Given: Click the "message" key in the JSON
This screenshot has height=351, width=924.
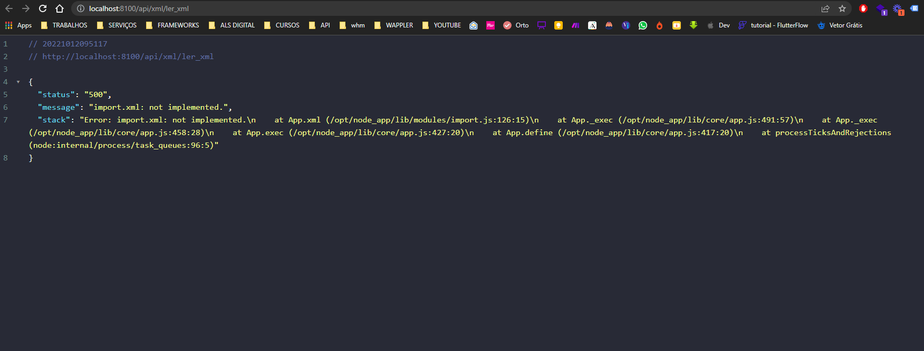Looking at the screenshot, I should tap(59, 107).
